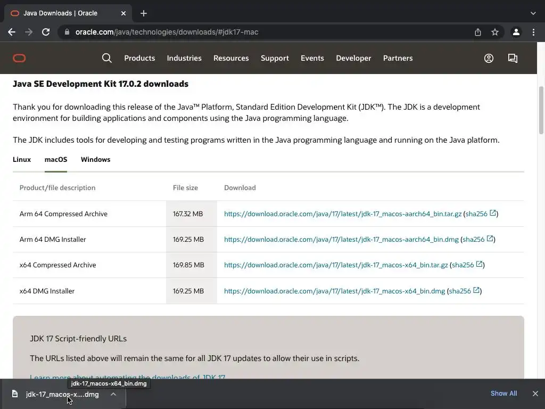Open the Products menu
Image resolution: width=545 pixels, height=409 pixels.
139,58
